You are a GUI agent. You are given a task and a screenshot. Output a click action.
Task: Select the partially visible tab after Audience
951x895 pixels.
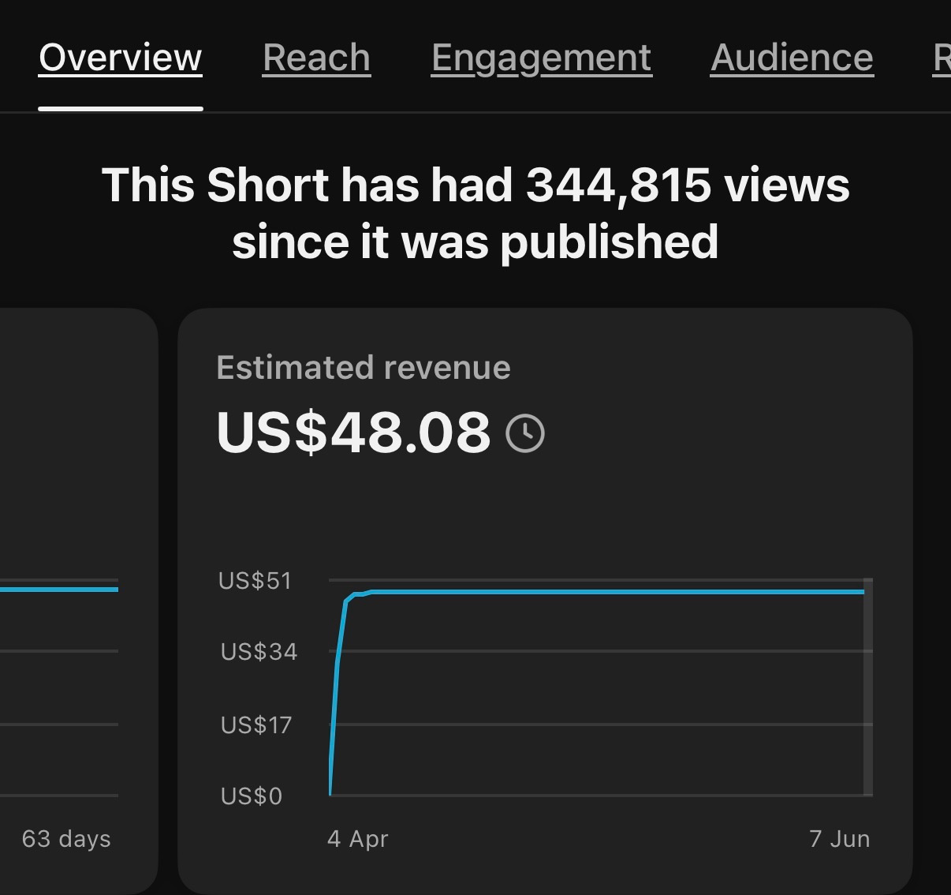[942, 58]
